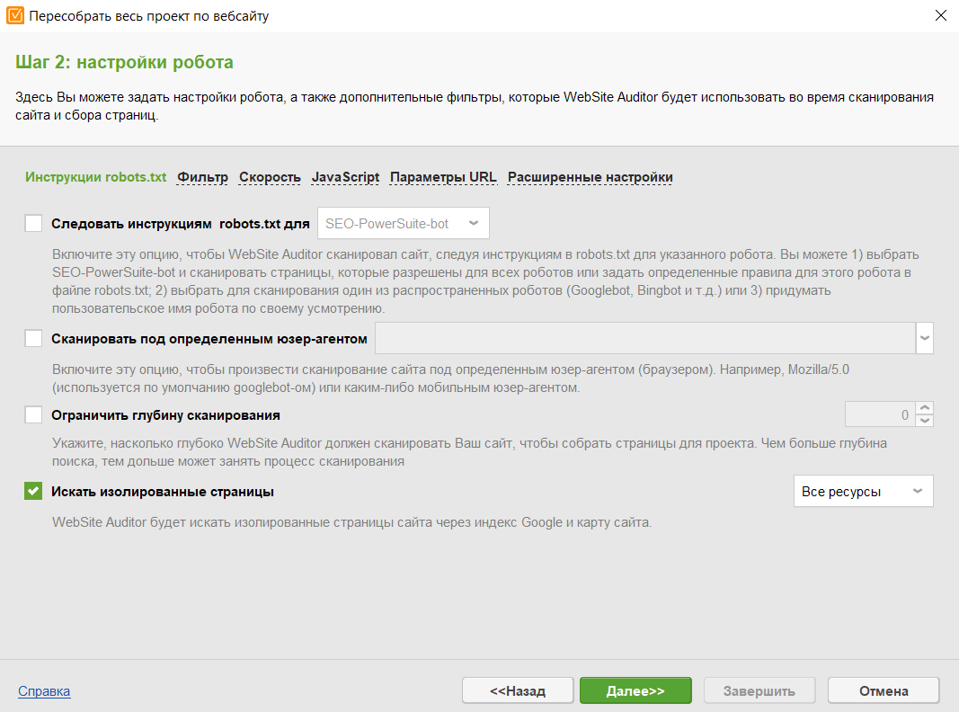Image resolution: width=959 pixels, height=712 pixels.
Task: Click the WebSite Auditor app icon in title bar
Action: point(15,15)
